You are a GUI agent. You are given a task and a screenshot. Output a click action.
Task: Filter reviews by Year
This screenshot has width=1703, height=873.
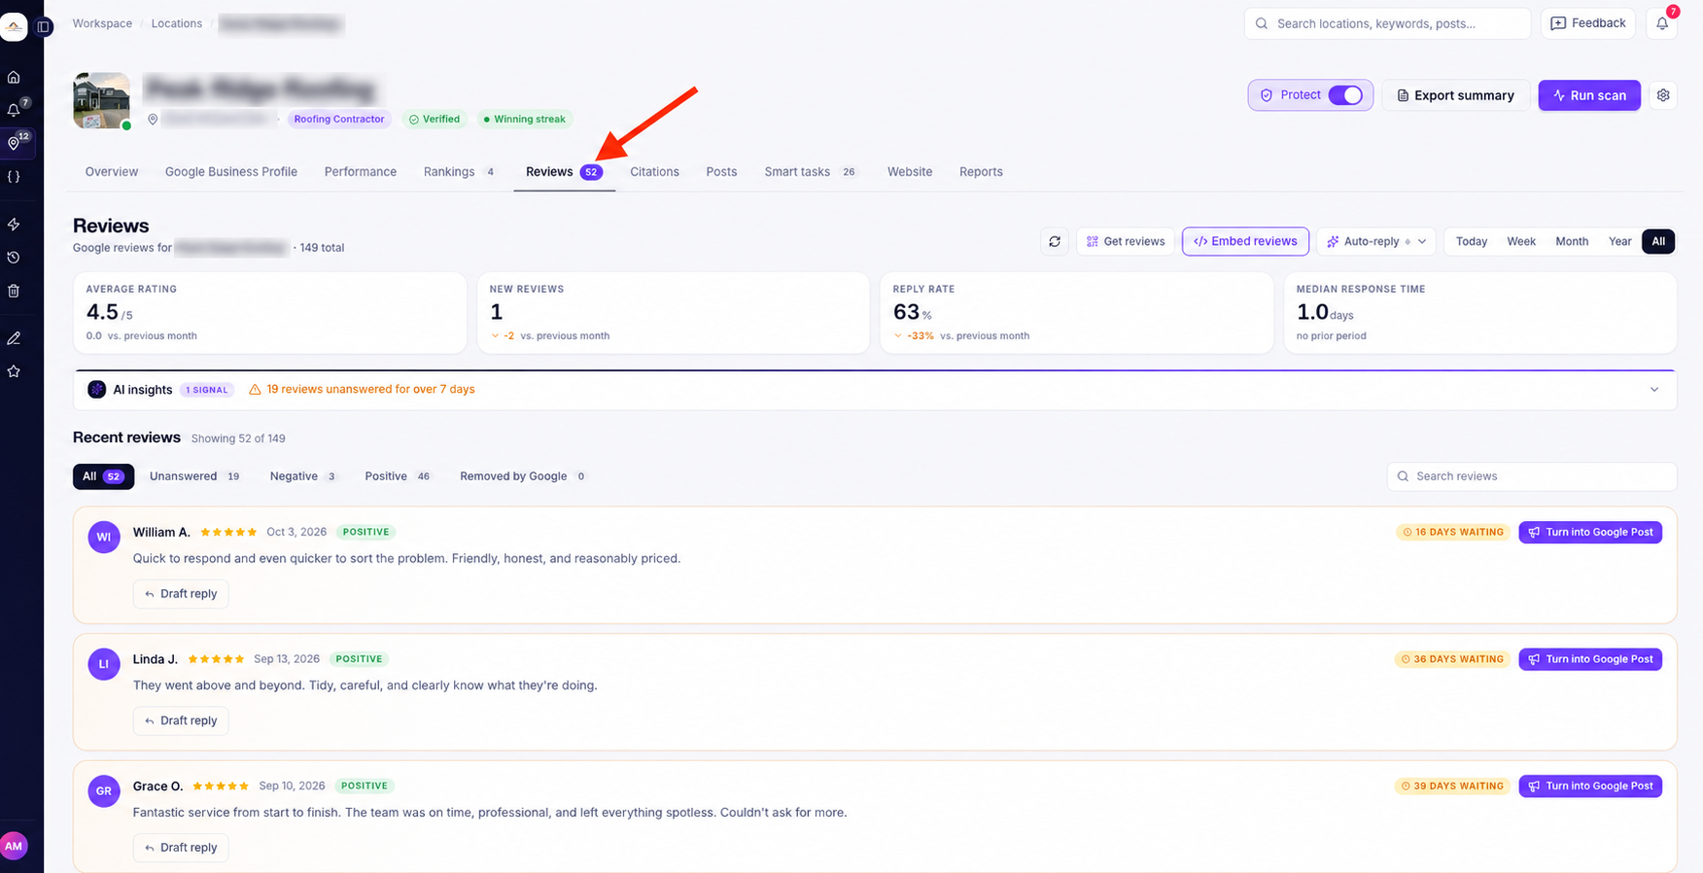pos(1619,241)
